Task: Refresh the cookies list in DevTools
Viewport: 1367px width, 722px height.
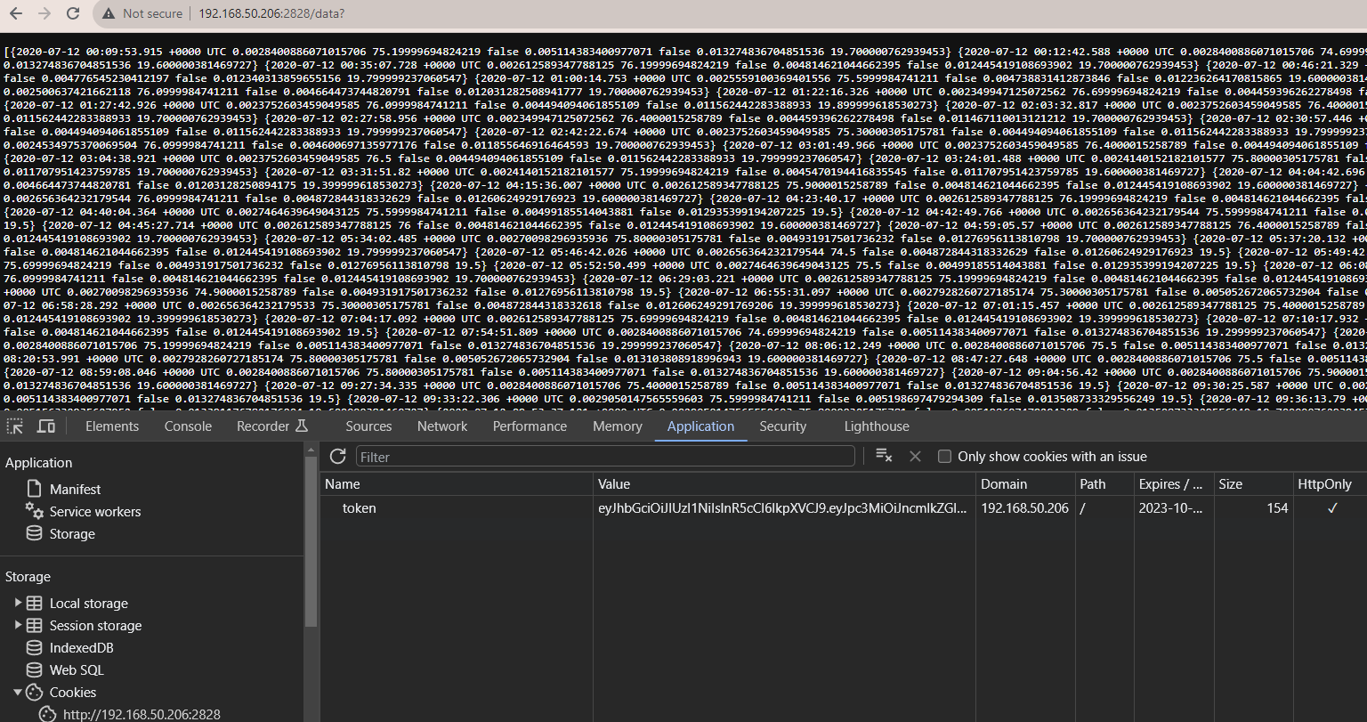Action: pos(337,457)
